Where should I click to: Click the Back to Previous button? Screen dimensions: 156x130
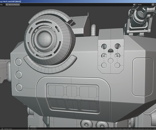(12, 5)
